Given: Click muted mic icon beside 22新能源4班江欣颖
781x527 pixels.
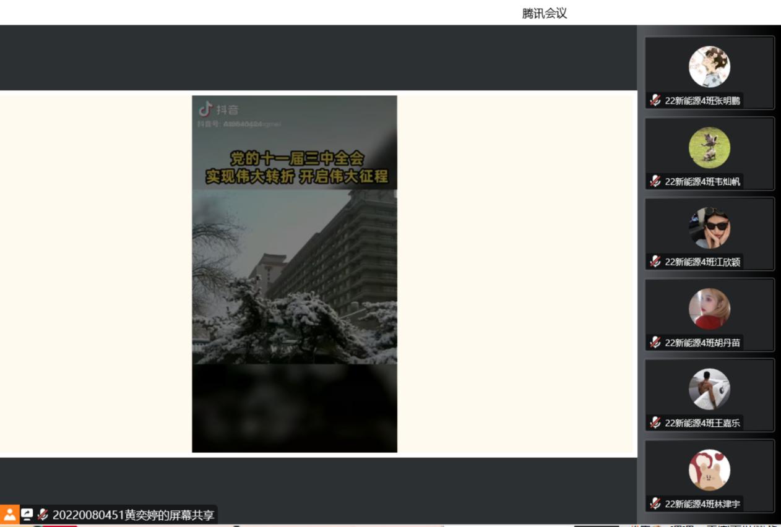Looking at the screenshot, I should click(655, 262).
